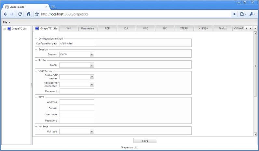This screenshot has height=151, width=259.
Task: Bookmark page with the star icon
Action: click(x=36, y=14)
